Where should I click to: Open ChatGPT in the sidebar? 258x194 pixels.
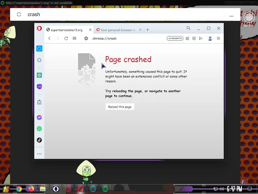[39, 75]
